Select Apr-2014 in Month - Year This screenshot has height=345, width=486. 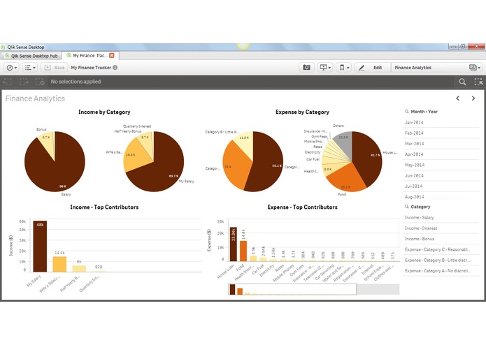441,154
